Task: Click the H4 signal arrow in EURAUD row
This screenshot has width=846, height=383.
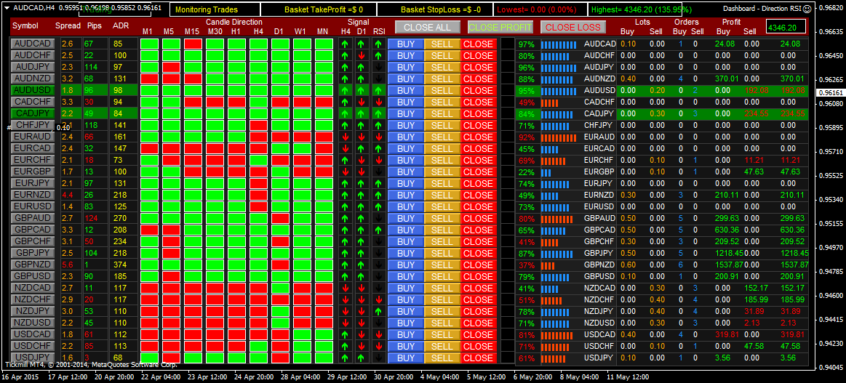Action: [346, 137]
